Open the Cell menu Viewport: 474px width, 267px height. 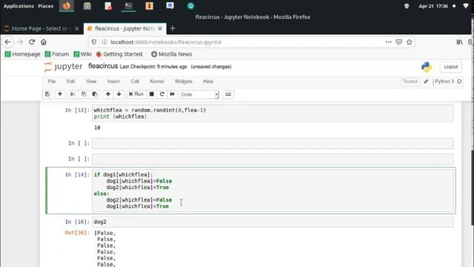tap(135, 82)
